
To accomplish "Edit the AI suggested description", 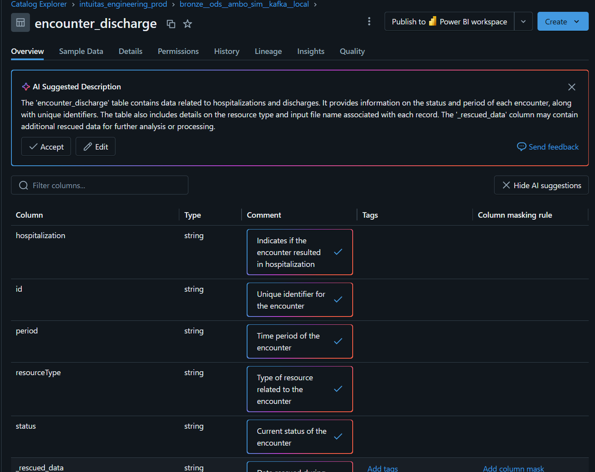I will [95, 147].
